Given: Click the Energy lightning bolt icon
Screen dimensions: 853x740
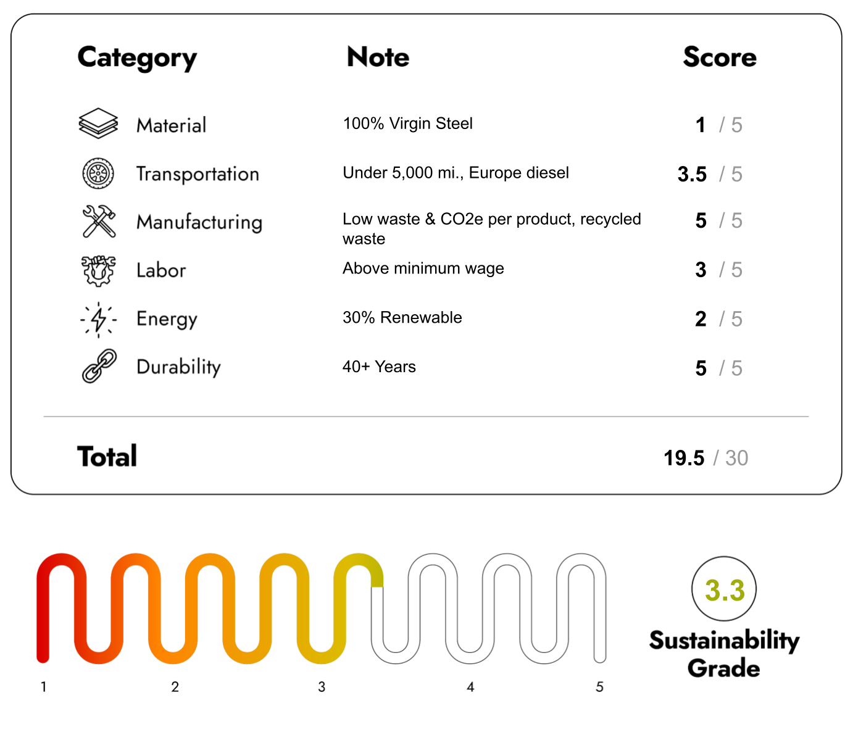Looking at the screenshot, I should 98,319.
